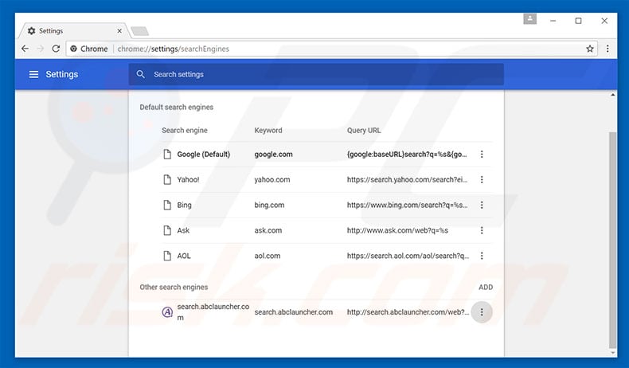Click the Query URL column header
The width and height of the screenshot is (629, 368).
tap(364, 131)
